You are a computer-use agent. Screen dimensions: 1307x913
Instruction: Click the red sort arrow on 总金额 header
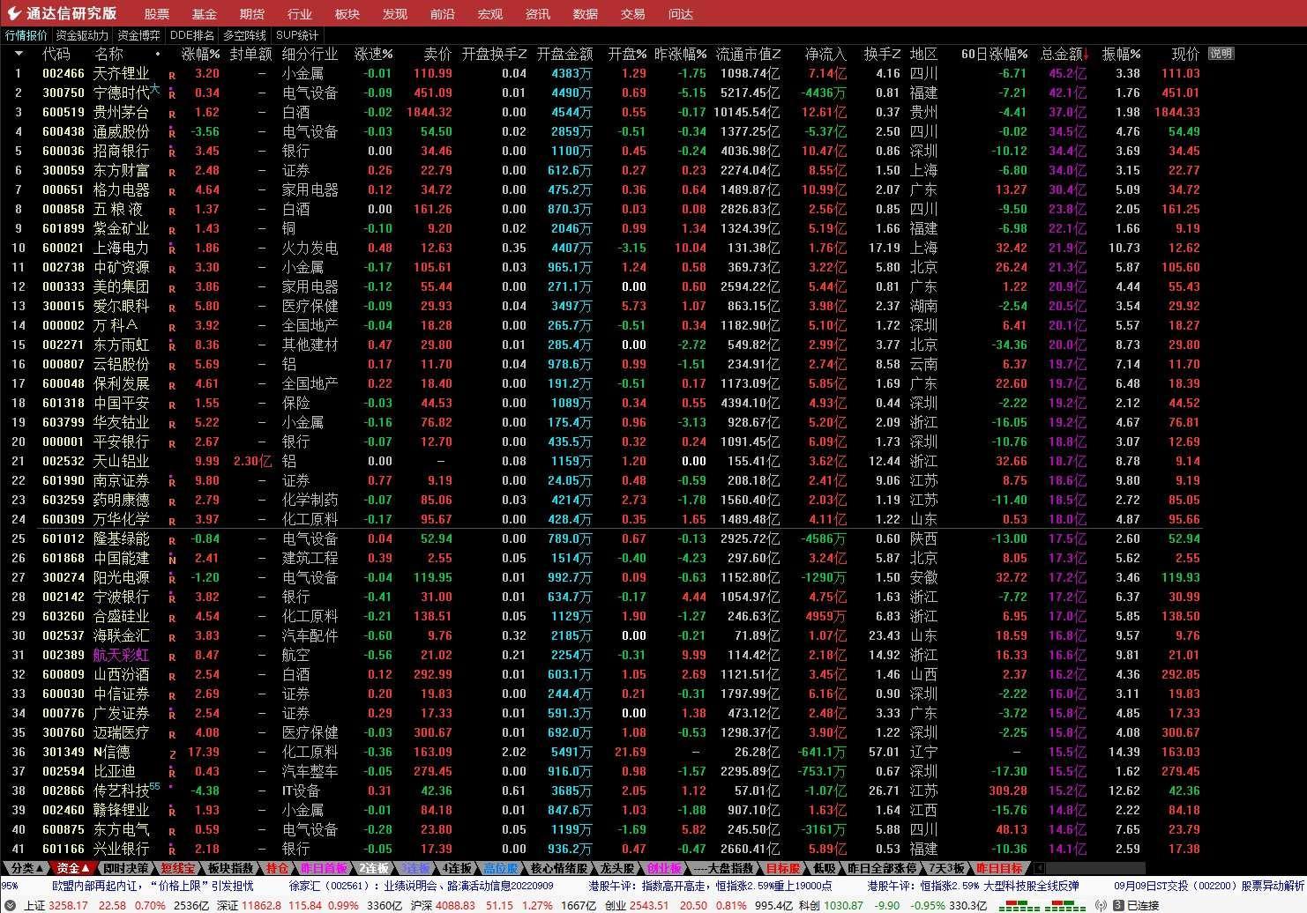[1086, 55]
